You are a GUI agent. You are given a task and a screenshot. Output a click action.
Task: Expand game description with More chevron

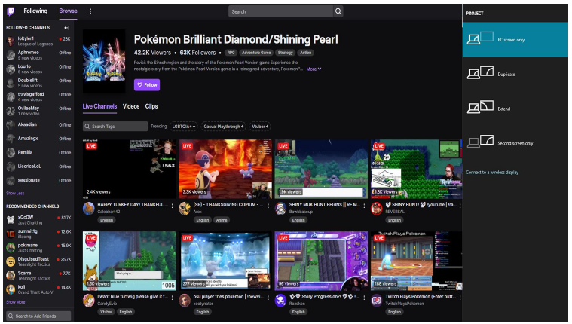[x=314, y=69]
